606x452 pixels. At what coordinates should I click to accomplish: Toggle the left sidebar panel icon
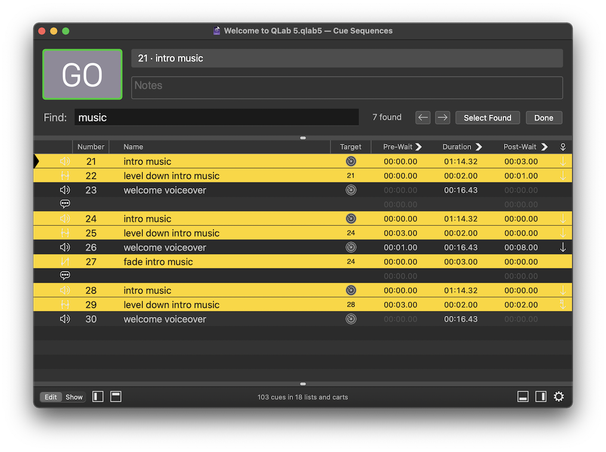pyautogui.click(x=98, y=396)
